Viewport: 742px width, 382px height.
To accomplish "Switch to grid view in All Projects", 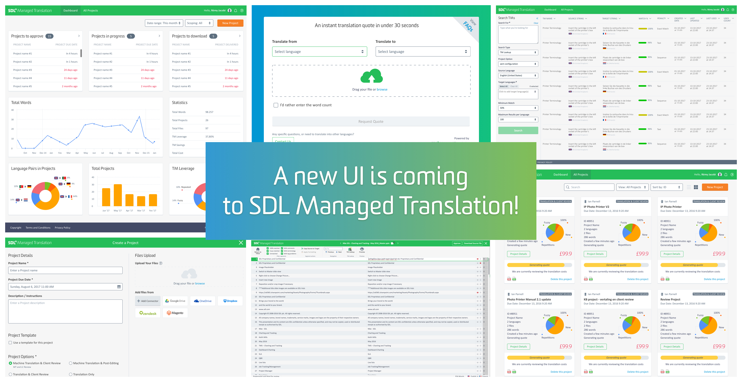I will [x=696, y=187].
